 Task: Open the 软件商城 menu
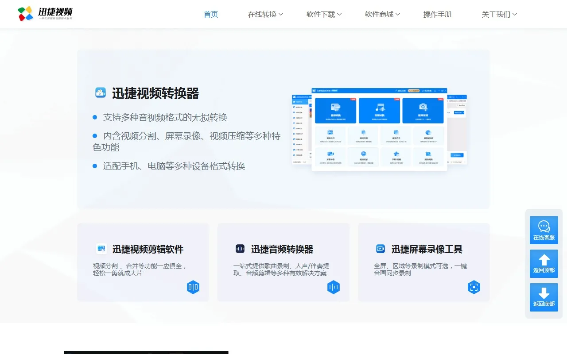382,14
